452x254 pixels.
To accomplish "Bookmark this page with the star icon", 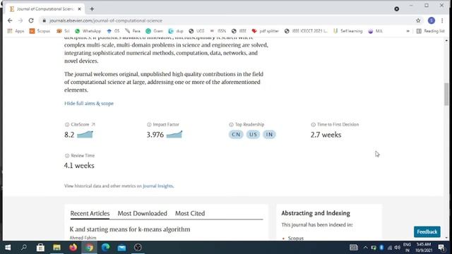I will tap(418, 20).
